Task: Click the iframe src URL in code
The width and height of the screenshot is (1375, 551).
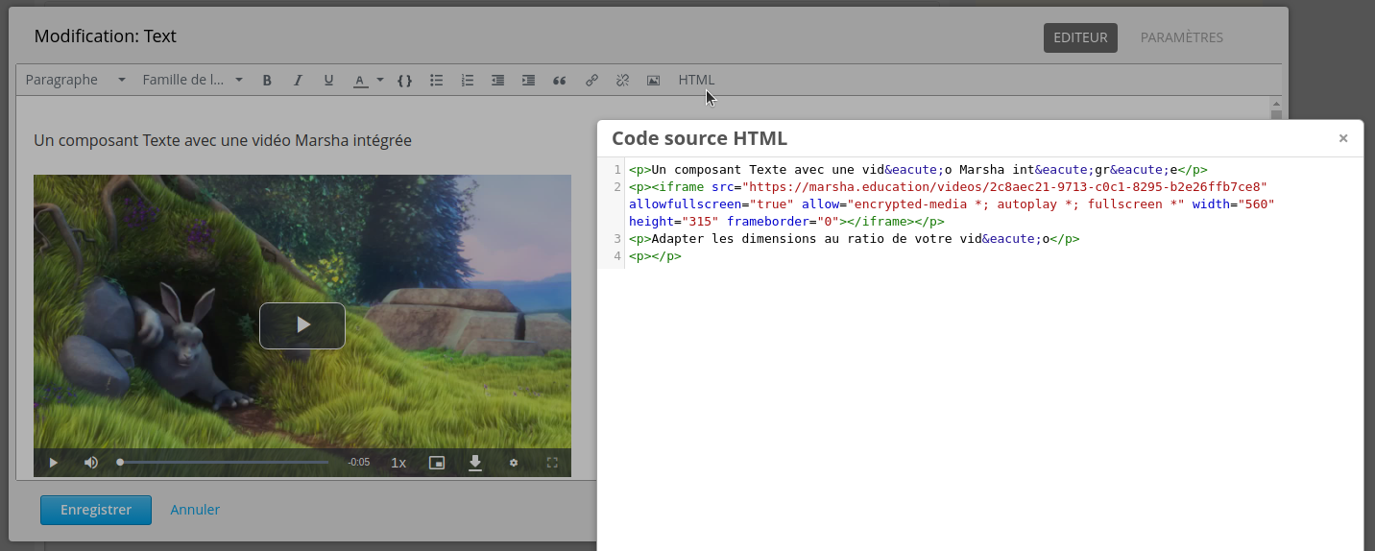Action: coord(1005,187)
